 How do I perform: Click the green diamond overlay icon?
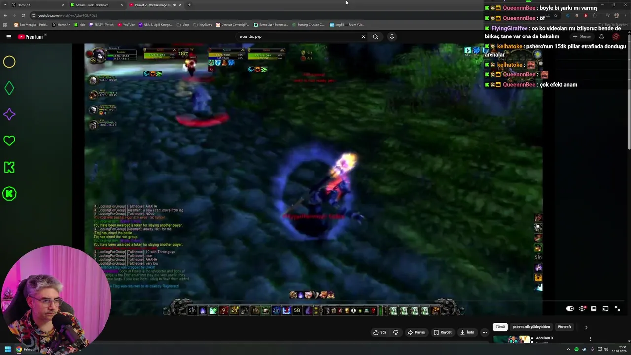9,88
